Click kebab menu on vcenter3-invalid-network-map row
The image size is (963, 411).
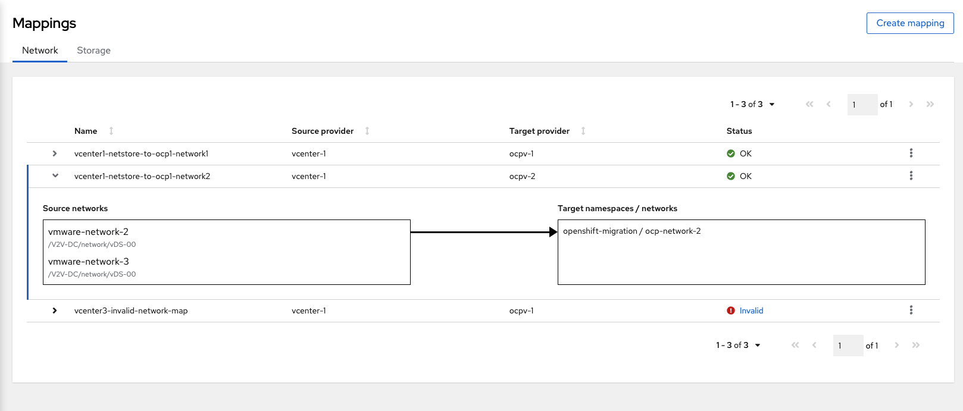(911, 310)
